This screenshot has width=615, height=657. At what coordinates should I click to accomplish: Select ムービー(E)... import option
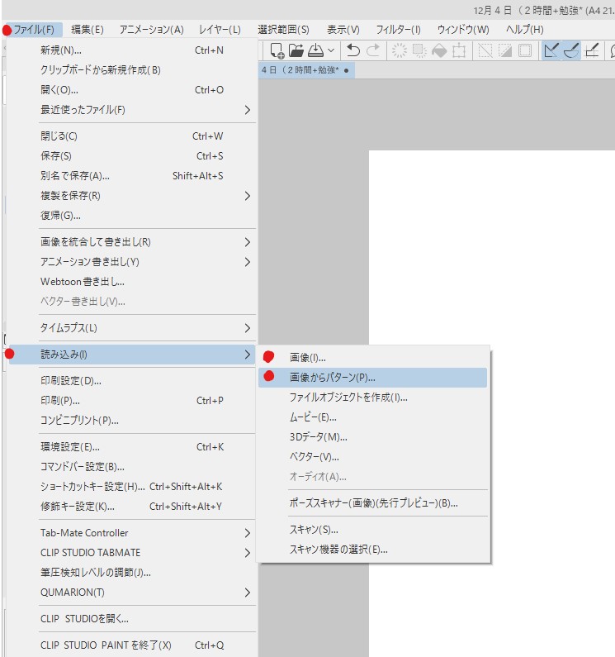[x=372, y=417]
